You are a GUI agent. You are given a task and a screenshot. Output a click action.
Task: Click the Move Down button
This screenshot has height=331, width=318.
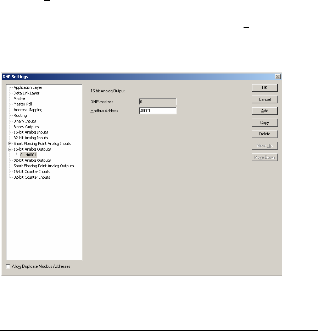(x=265, y=157)
